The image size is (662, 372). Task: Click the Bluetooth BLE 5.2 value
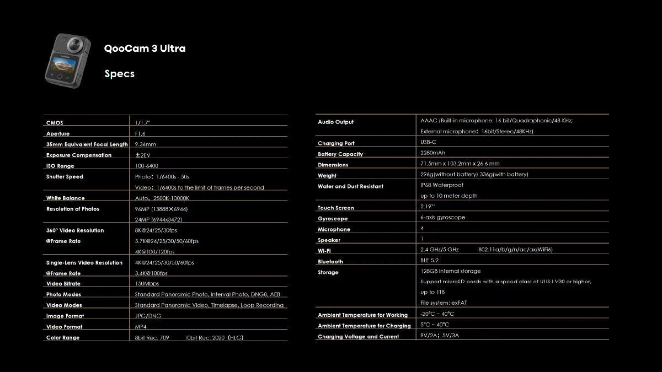pos(429,260)
